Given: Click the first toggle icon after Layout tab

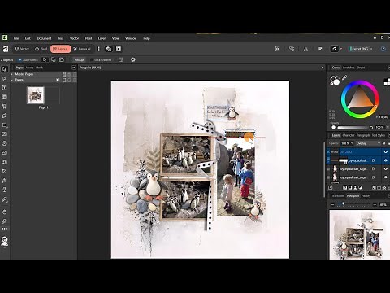Looking at the screenshot, I should (x=109, y=49).
